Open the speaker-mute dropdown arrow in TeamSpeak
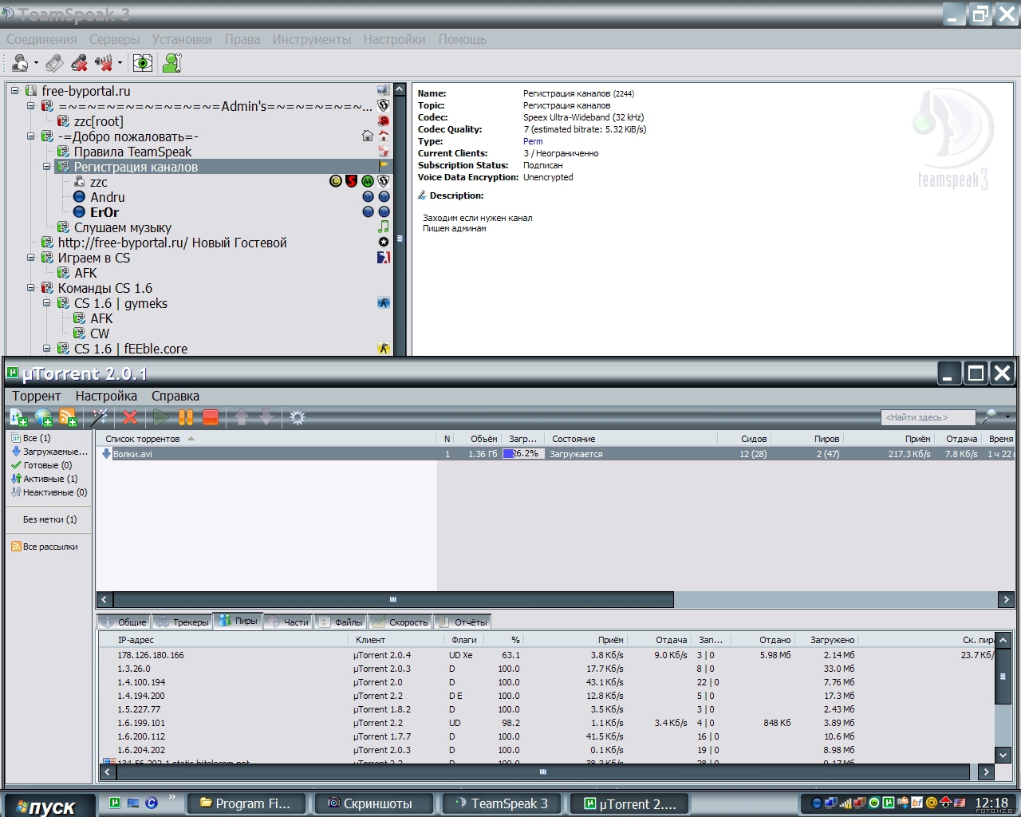The image size is (1021, 817). (120, 64)
